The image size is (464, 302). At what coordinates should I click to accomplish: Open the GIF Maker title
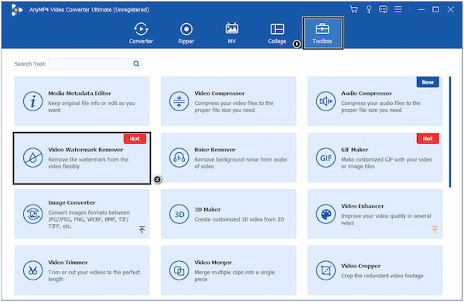(354, 150)
